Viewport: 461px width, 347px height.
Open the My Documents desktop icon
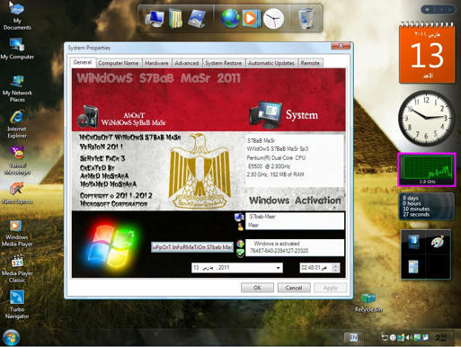pyautogui.click(x=17, y=15)
